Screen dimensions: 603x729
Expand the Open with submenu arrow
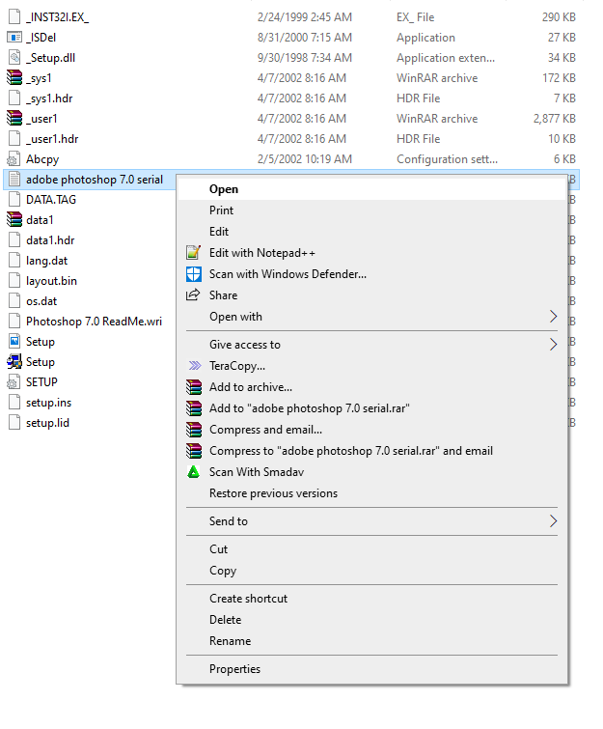[553, 316]
